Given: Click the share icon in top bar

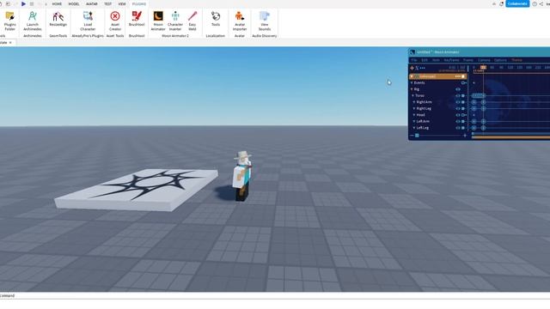Looking at the screenshot, I should pyautogui.click(x=541, y=3).
